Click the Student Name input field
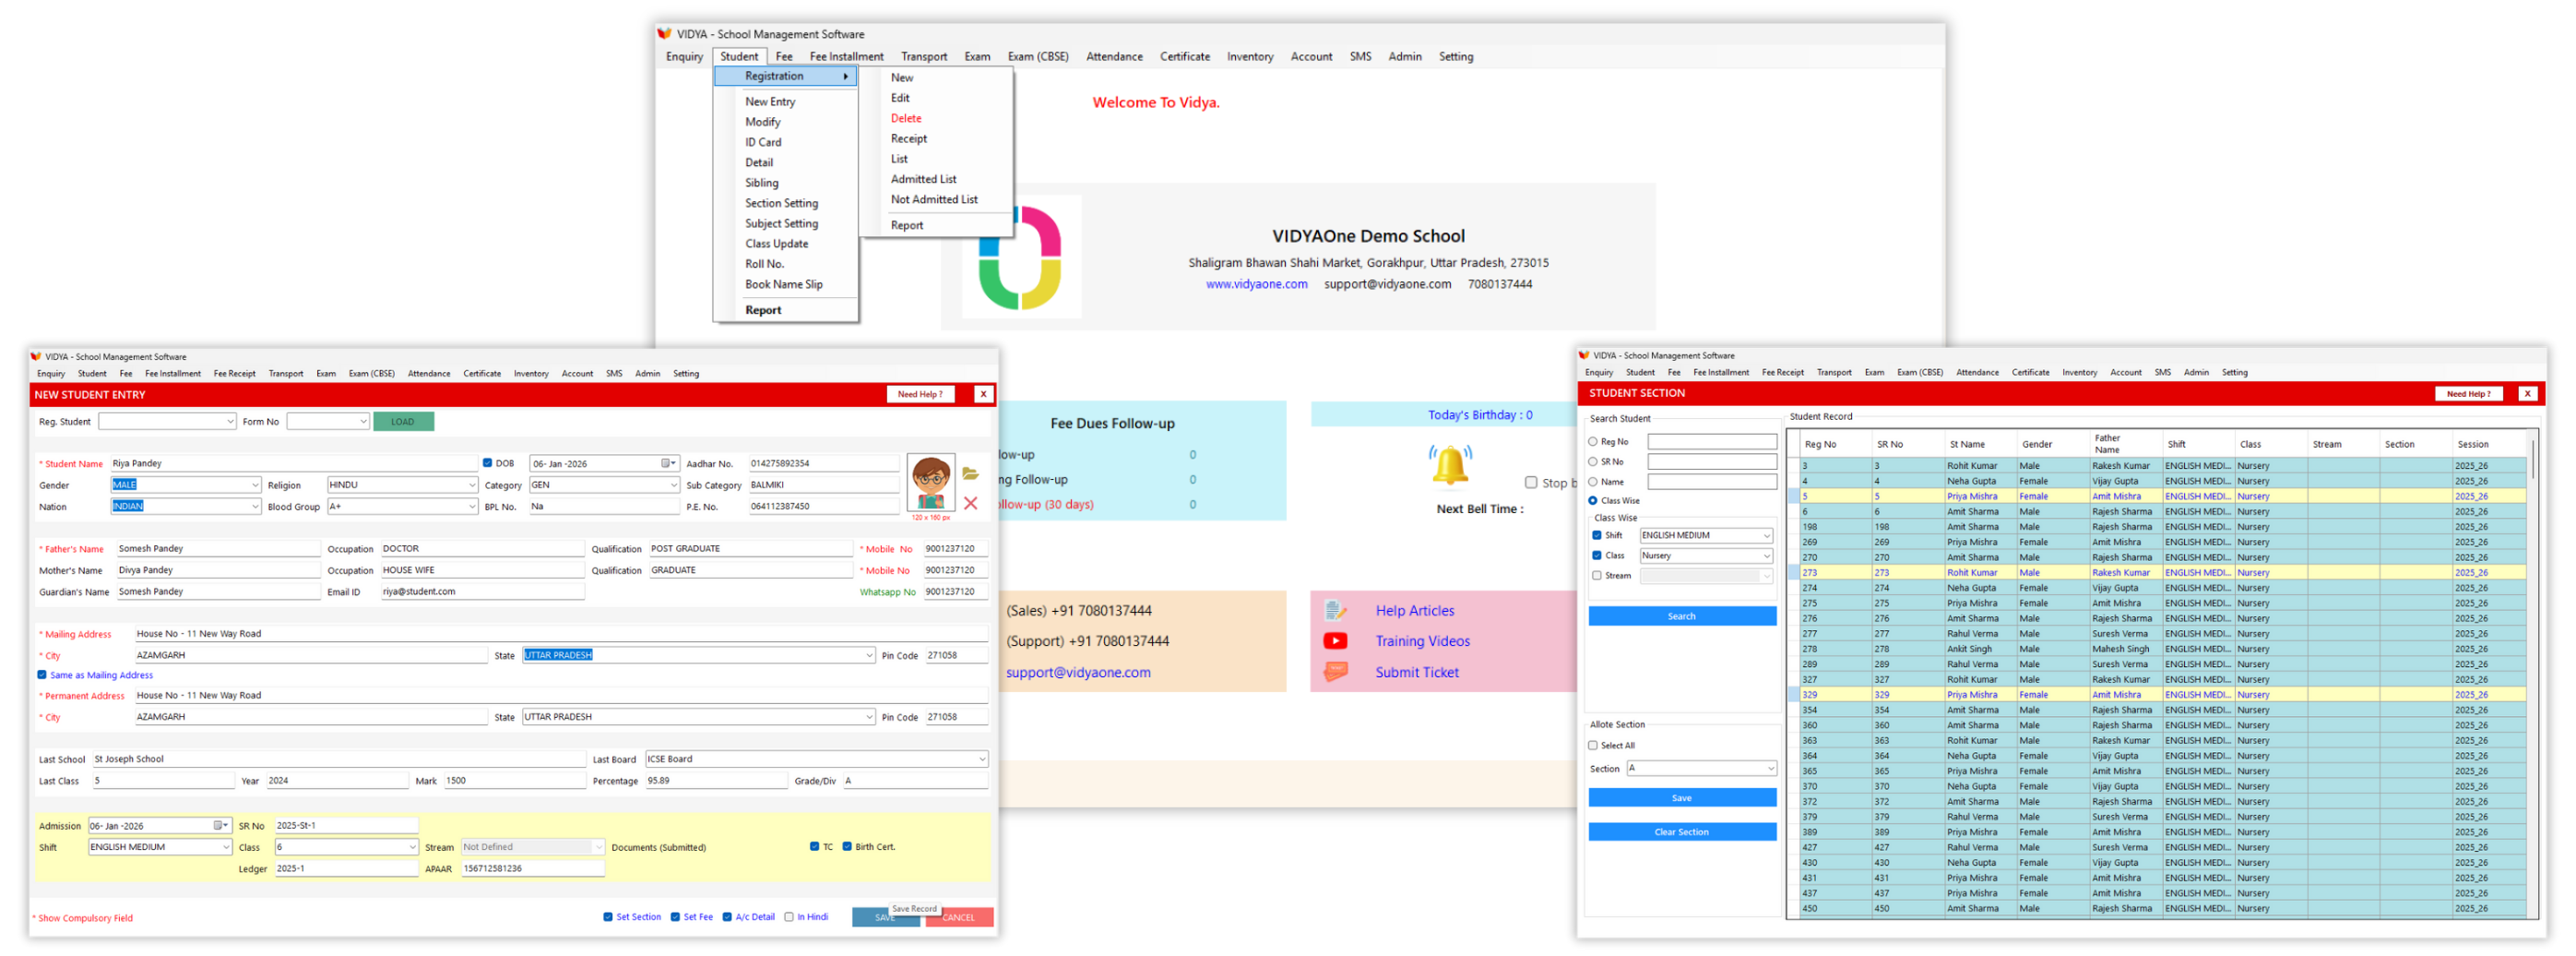 pyautogui.click(x=293, y=464)
